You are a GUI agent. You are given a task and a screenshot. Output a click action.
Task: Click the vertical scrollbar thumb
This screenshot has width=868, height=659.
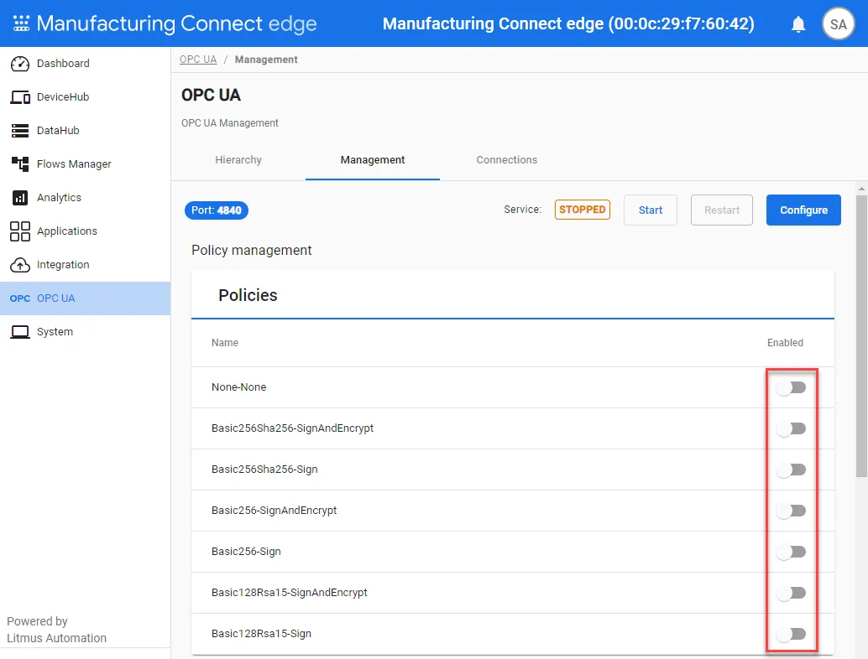click(x=861, y=336)
